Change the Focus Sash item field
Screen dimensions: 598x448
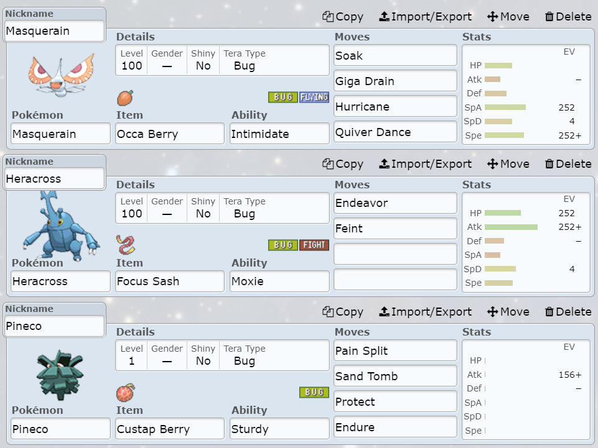click(170, 281)
